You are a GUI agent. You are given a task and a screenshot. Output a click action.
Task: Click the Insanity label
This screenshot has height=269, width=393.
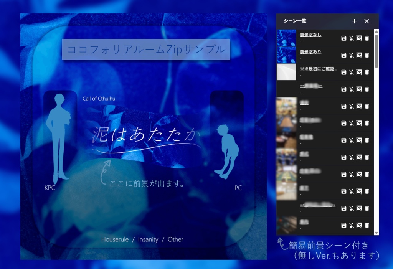coord(148,240)
